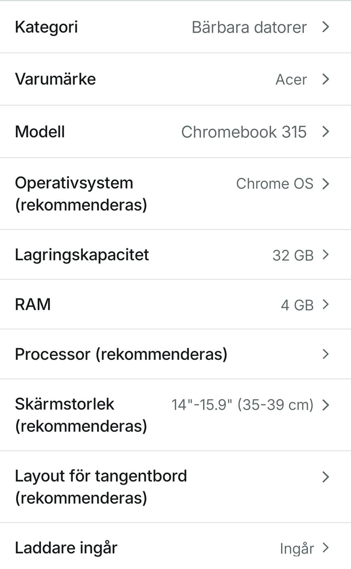Tap the chevron next to 4 GB
Screen dimensions: 351x569
pyautogui.click(x=325, y=304)
